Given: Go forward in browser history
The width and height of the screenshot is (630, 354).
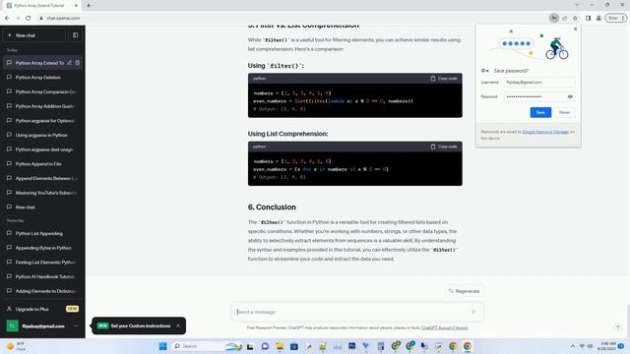Looking at the screenshot, I should click(x=18, y=18).
